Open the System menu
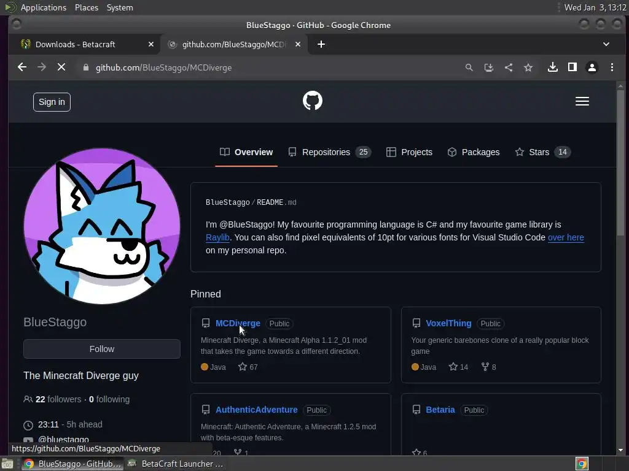629x471 pixels. (x=120, y=7)
